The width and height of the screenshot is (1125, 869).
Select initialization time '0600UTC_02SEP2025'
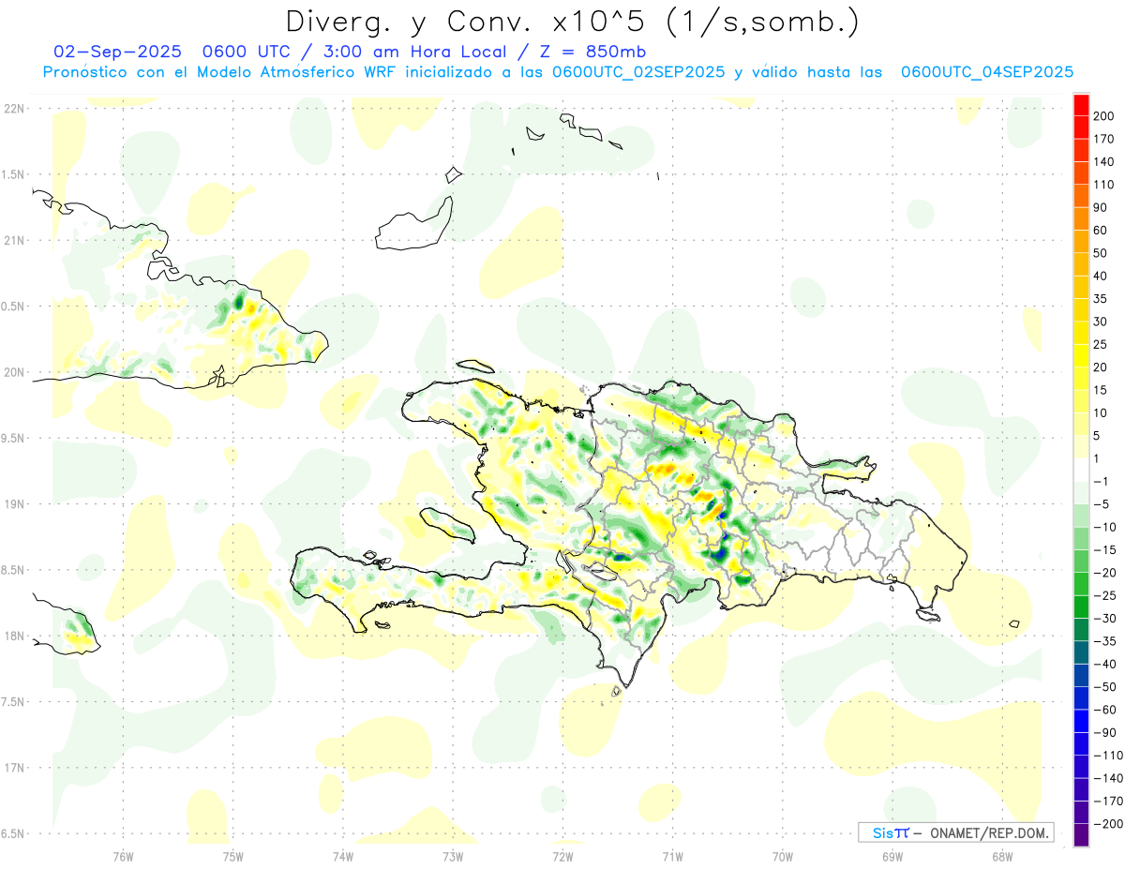click(x=637, y=72)
